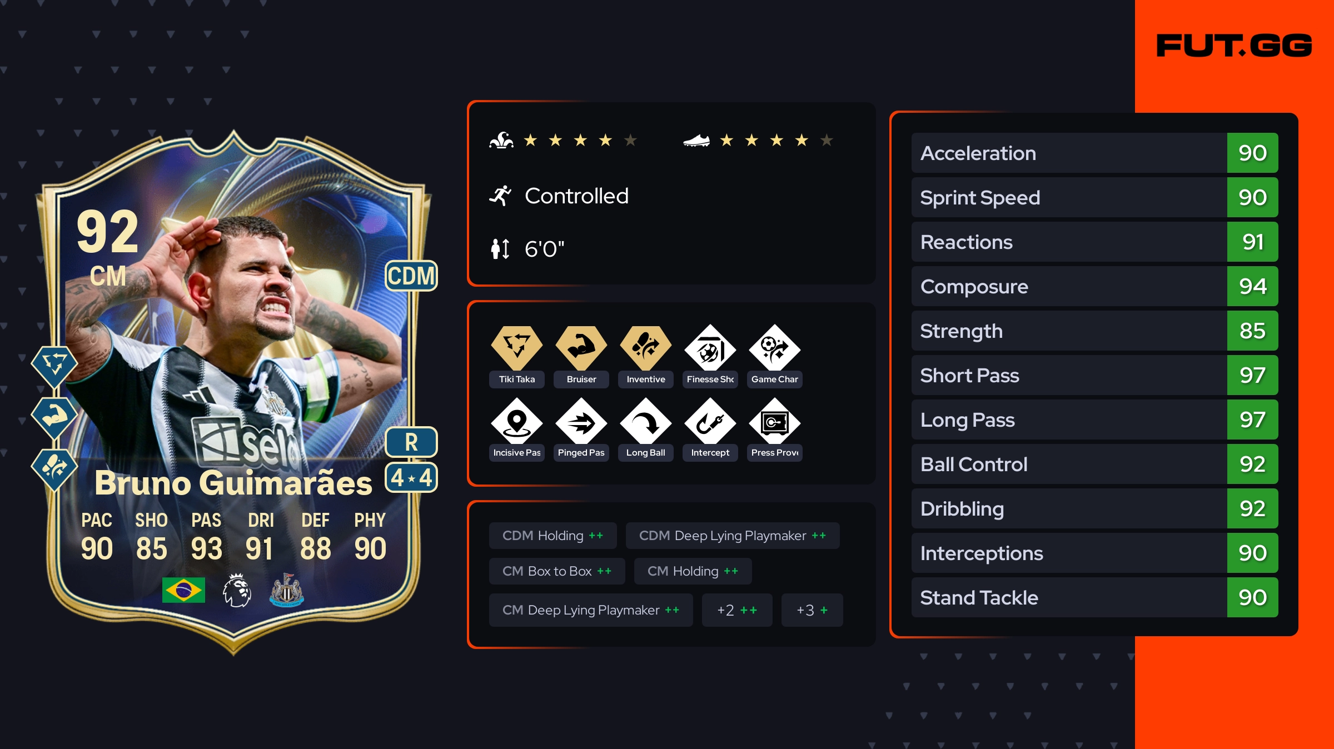Select the CDM Holding role chip

point(552,536)
